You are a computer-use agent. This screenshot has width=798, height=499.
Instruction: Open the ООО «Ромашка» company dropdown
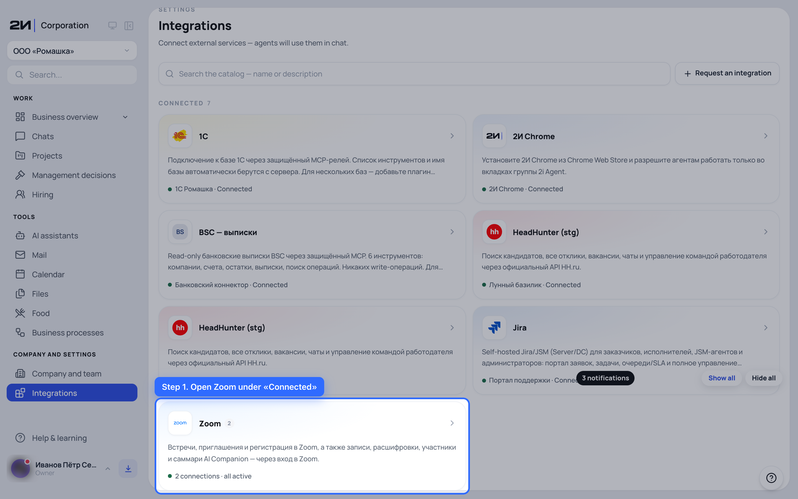[72, 51]
